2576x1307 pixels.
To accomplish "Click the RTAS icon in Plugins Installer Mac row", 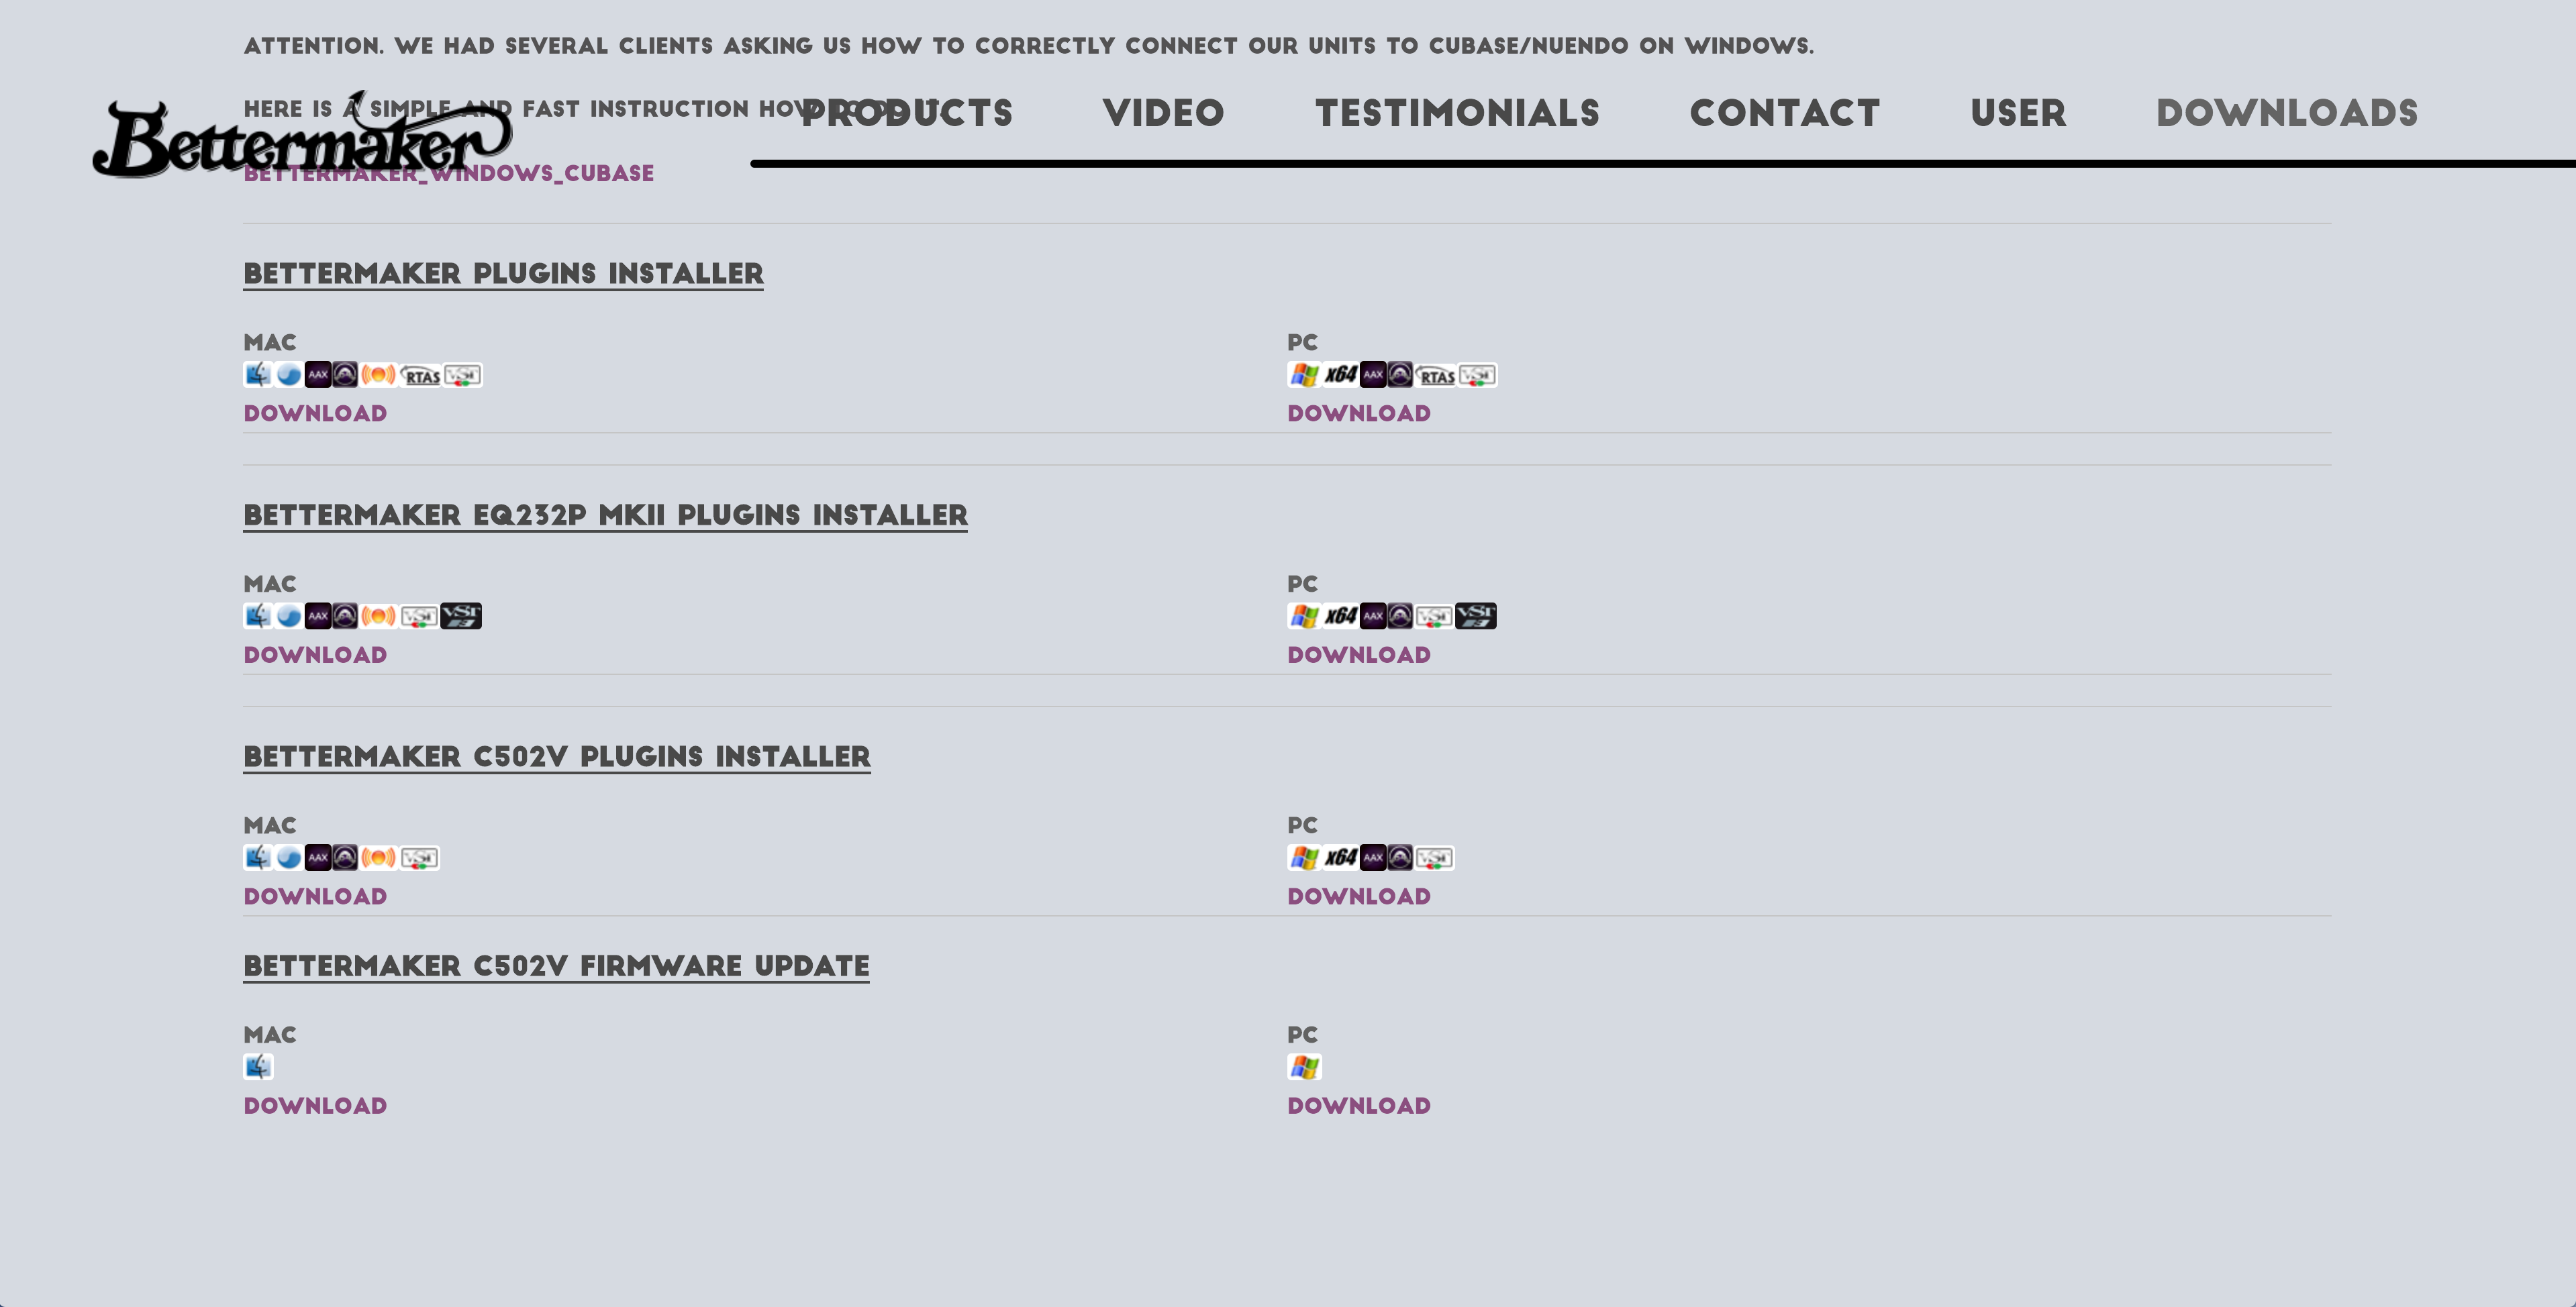I will pos(421,376).
